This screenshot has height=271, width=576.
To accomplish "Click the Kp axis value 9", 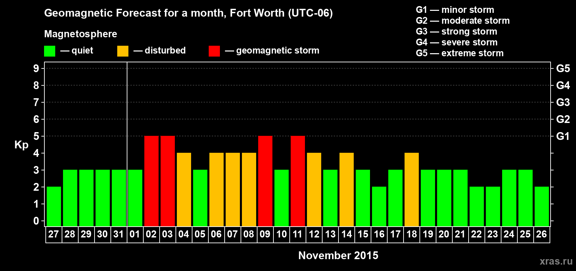I will 36,68.
